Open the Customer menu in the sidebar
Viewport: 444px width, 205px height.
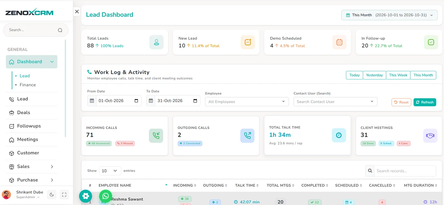point(31,153)
